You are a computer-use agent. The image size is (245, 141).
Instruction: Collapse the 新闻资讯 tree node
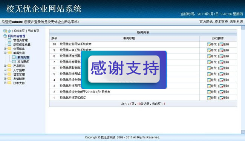5,53
